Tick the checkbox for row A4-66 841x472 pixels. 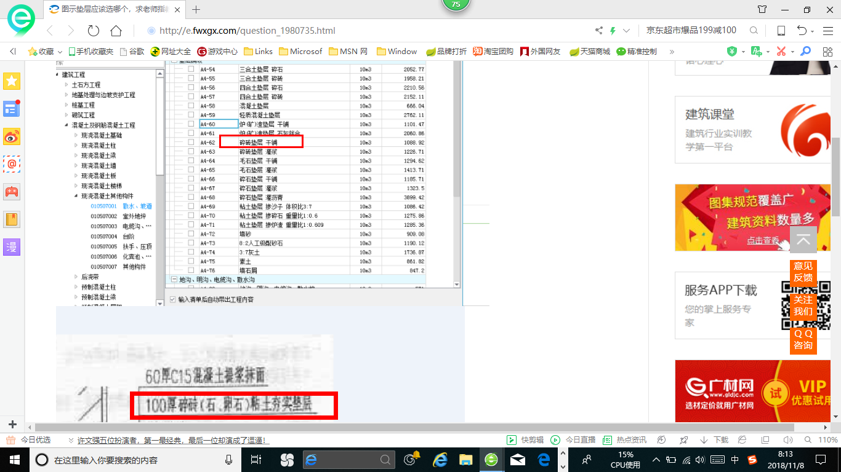[x=191, y=179]
